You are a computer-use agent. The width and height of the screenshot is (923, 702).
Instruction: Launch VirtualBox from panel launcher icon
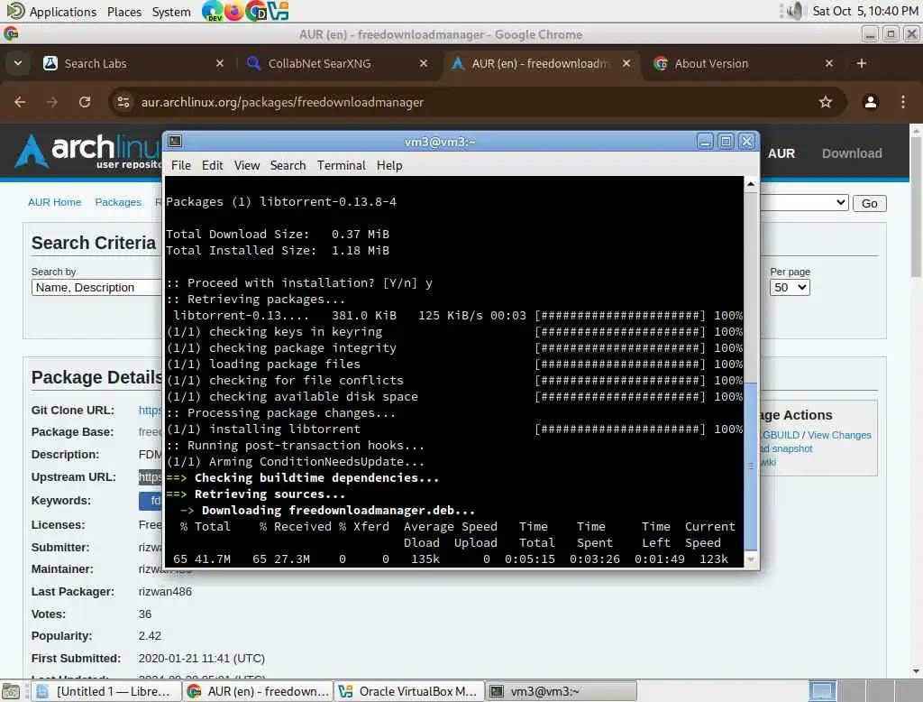pos(278,11)
